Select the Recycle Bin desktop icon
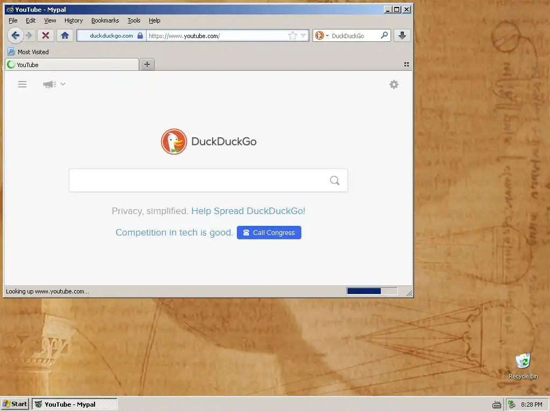The height and width of the screenshot is (412, 550). coord(523,366)
